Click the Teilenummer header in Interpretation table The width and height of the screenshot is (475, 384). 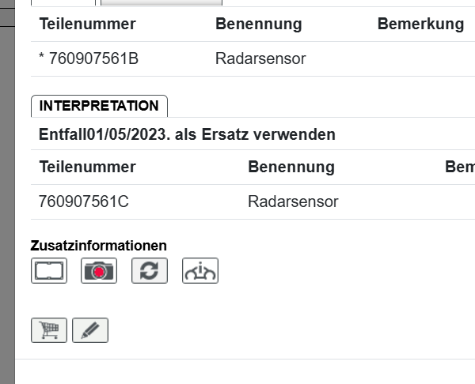[87, 167]
